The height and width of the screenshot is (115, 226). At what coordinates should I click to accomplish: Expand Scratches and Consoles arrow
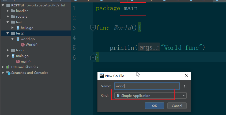[x=3, y=73]
